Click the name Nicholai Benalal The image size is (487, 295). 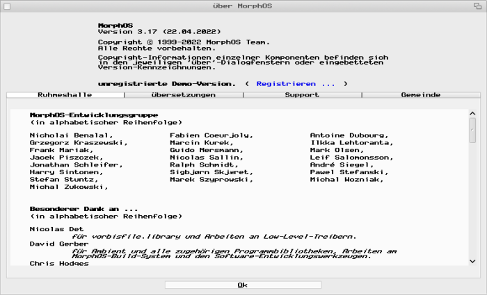click(x=70, y=135)
